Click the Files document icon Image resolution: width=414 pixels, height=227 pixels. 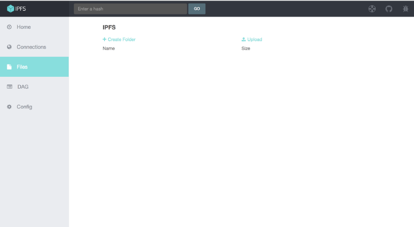click(9, 67)
